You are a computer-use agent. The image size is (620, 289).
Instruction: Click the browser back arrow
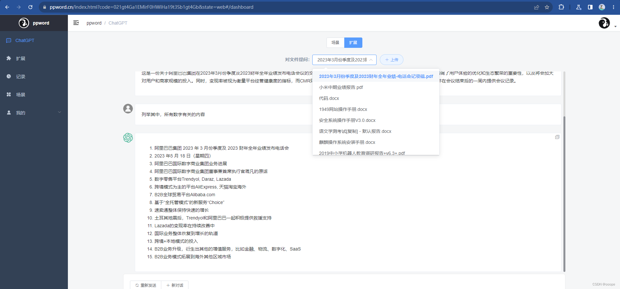(7, 7)
